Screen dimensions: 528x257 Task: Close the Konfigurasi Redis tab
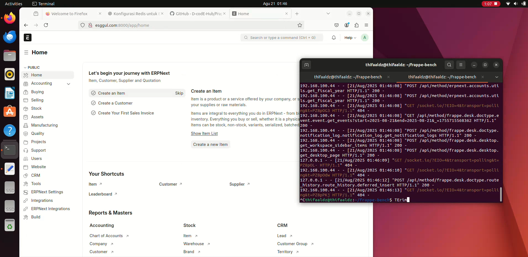[162, 14]
